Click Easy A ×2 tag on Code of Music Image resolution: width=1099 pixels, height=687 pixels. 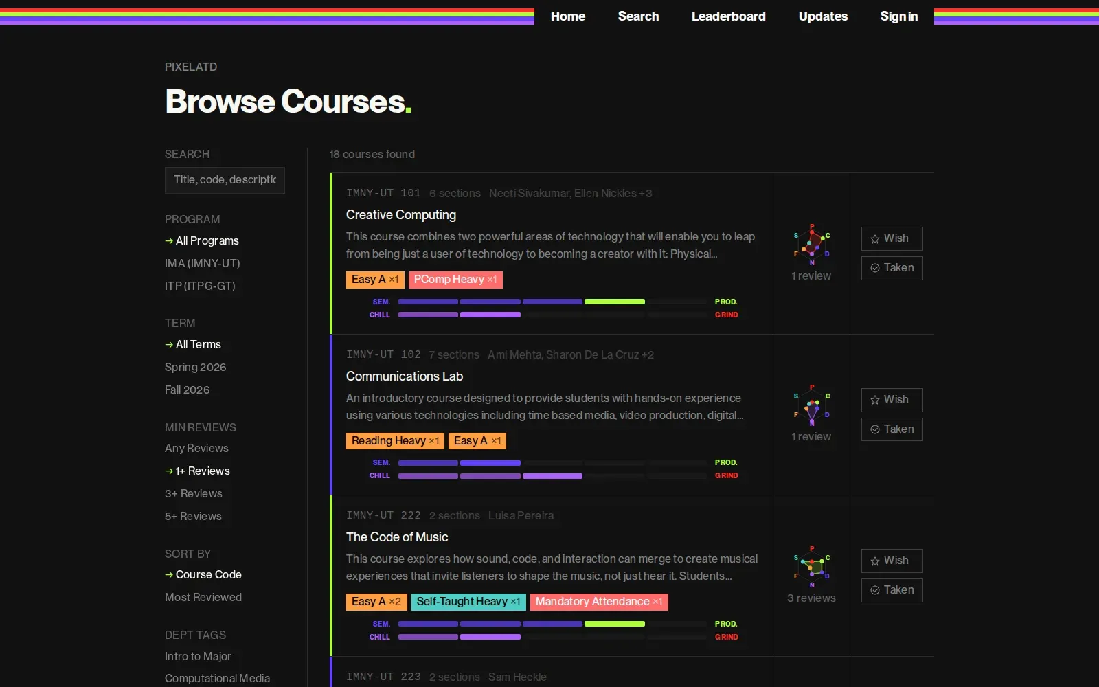coord(376,602)
